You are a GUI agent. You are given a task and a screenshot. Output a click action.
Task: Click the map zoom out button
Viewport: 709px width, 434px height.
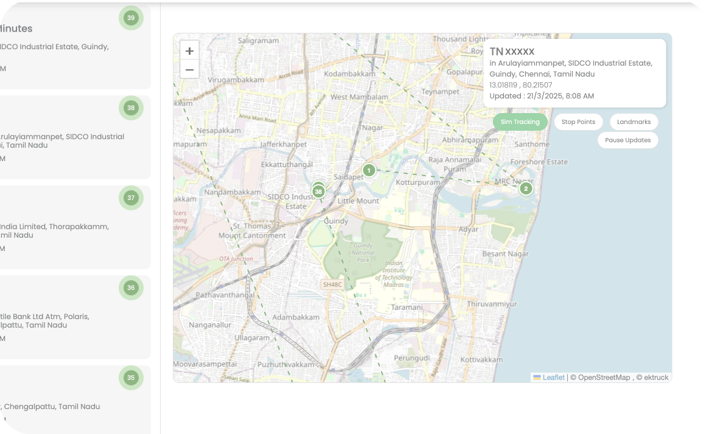coord(189,69)
